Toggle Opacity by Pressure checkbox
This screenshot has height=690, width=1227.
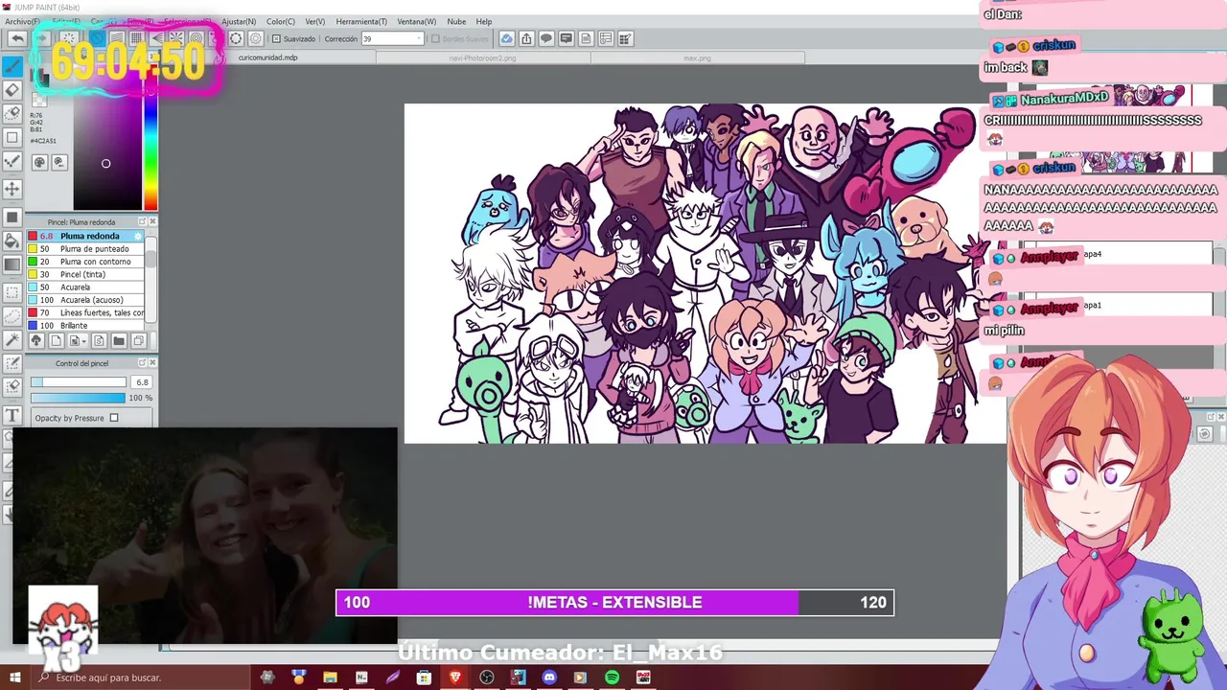pyautogui.click(x=114, y=418)
